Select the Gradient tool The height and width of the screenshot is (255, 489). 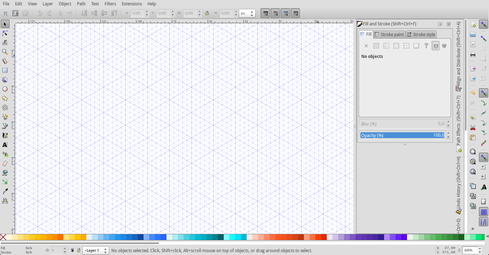pyautogui.click(x=5, y=182)
